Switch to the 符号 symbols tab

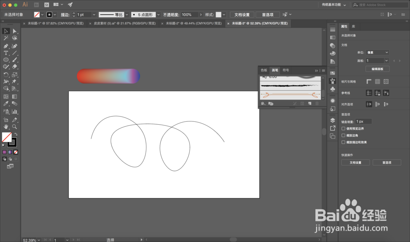click(x=285, y=70)
